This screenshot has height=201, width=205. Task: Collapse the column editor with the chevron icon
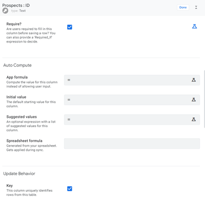tap(196, 7)
